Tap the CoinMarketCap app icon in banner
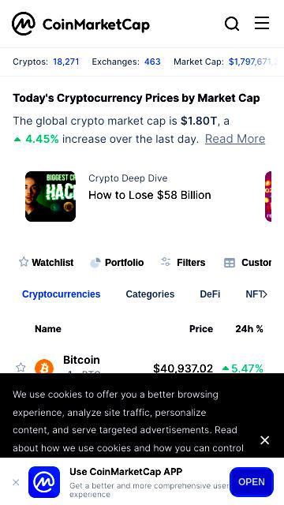This screenshot has height=505, width=284. coord(44,482)
